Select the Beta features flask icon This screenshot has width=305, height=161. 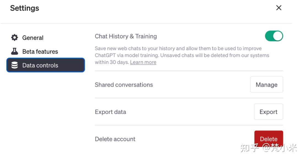point(15,51)
